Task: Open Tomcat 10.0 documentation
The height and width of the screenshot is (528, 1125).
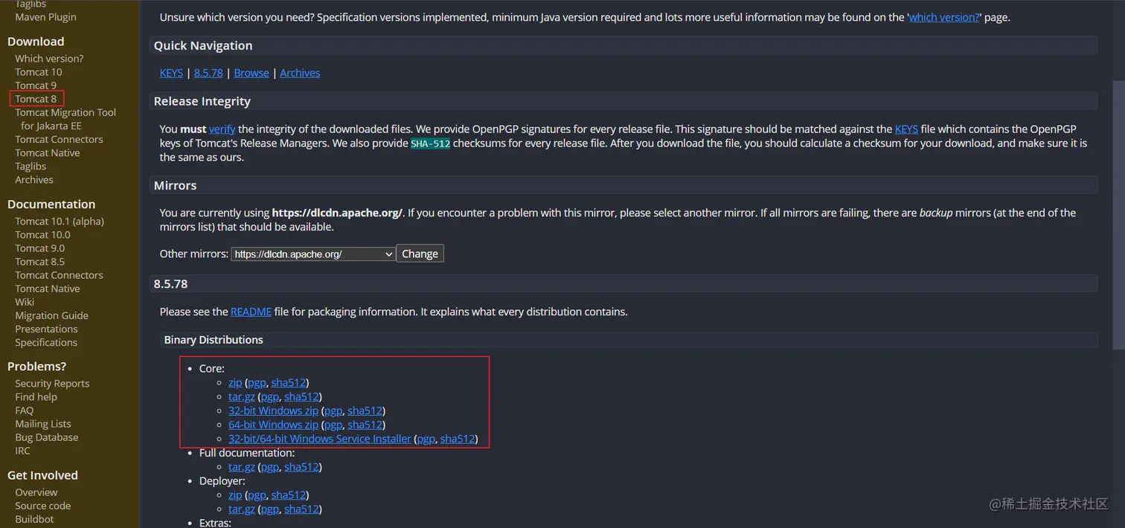Action: pos(42,235)
